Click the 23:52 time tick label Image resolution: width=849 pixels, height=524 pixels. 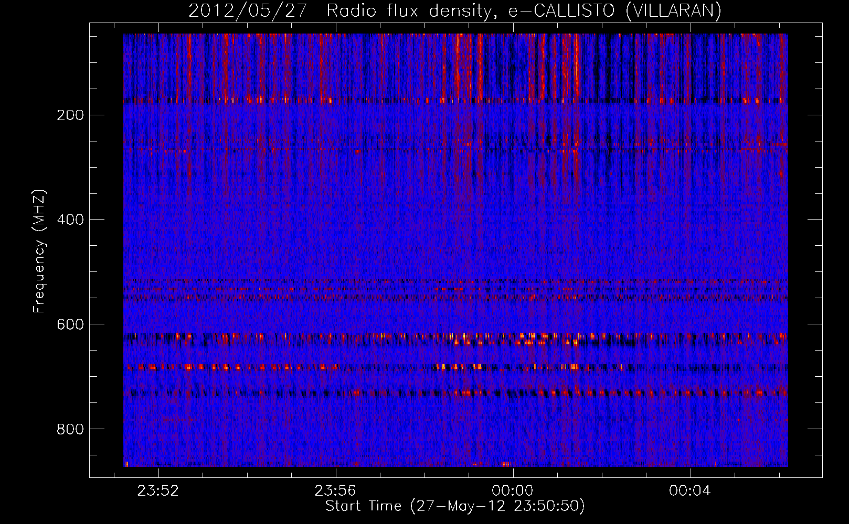158,490
